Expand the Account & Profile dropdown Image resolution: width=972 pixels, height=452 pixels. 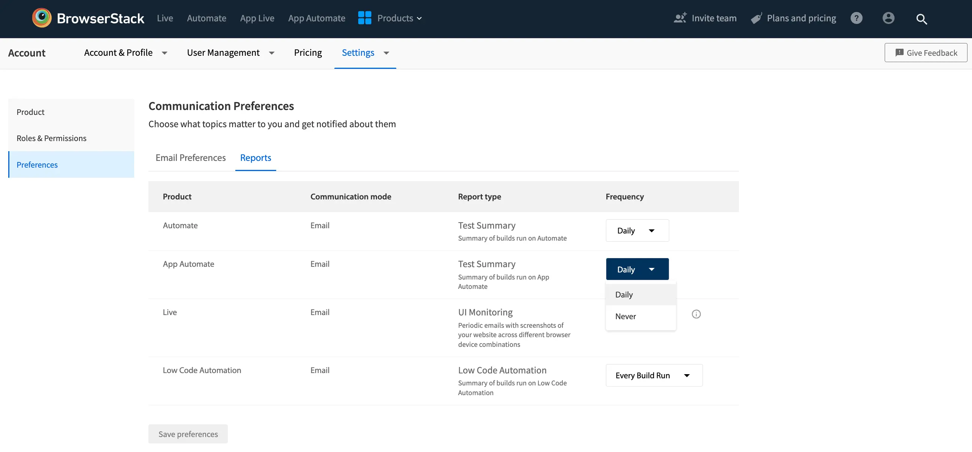click(x=125, y=53)
